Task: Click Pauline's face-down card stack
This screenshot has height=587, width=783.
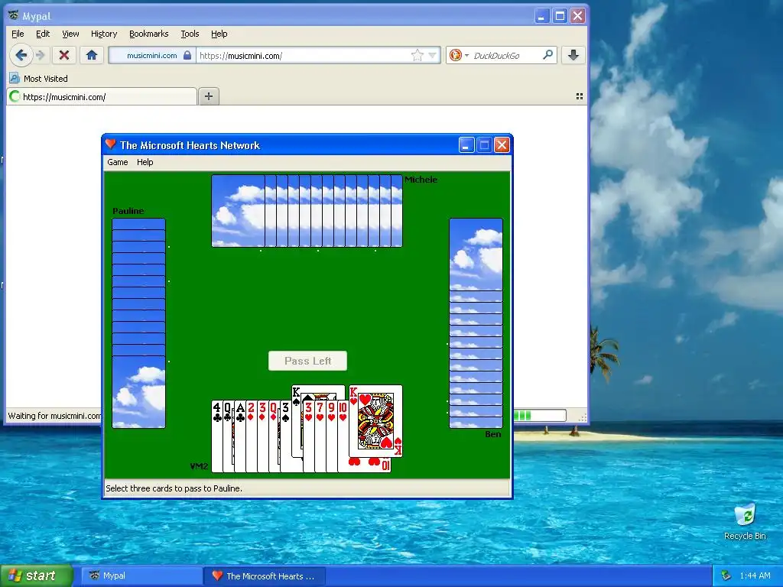Action: (x=139, y=323)
